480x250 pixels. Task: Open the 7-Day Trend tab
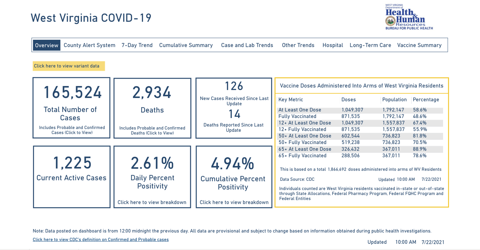tap(137, 45)
